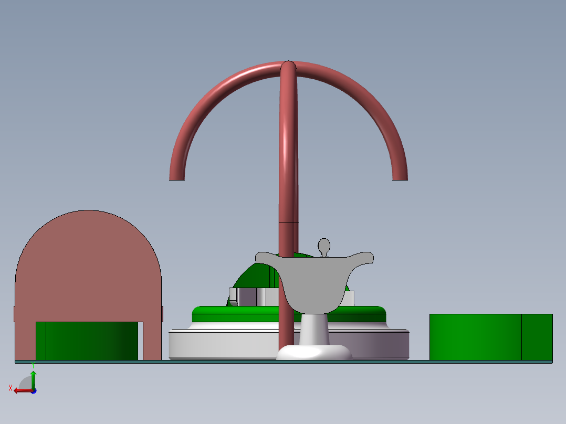
Task: Pick the white strip beside the dark green block
Action: point(140,341)
